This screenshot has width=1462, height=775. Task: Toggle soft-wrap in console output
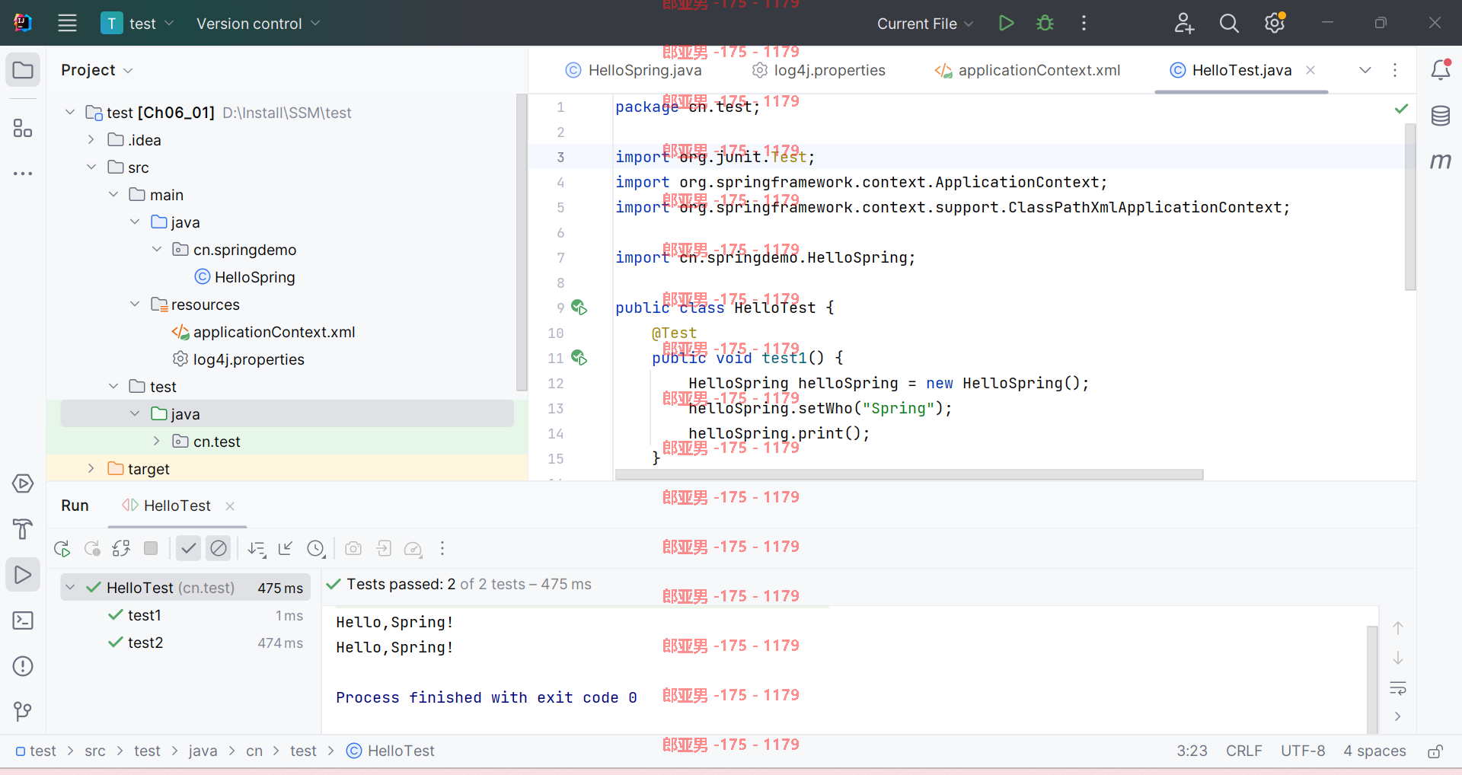(x=1398, y=688)
